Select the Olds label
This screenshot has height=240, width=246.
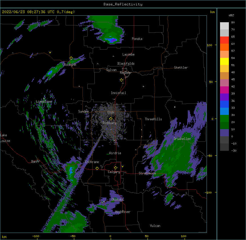111,112
